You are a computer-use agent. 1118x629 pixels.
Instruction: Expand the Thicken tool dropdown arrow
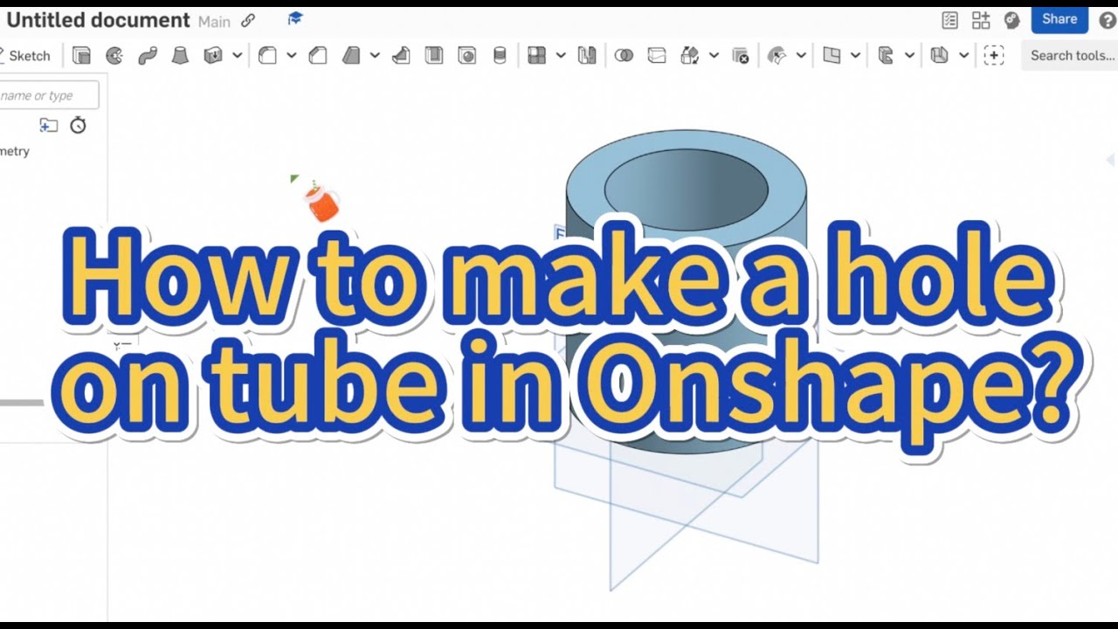click(x=237, y=56)
